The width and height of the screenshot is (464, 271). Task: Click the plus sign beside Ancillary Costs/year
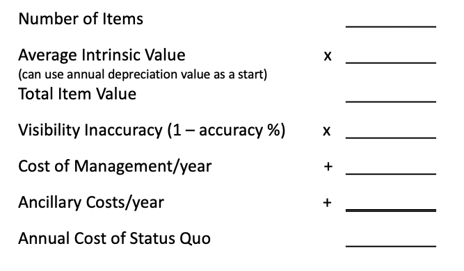pyautogui.click(x=327, y=203)
